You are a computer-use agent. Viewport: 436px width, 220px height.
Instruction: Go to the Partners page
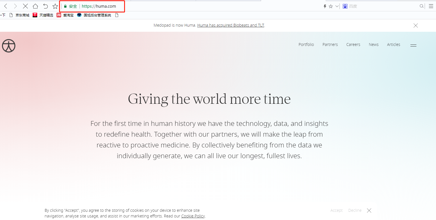tap(330, 45)
